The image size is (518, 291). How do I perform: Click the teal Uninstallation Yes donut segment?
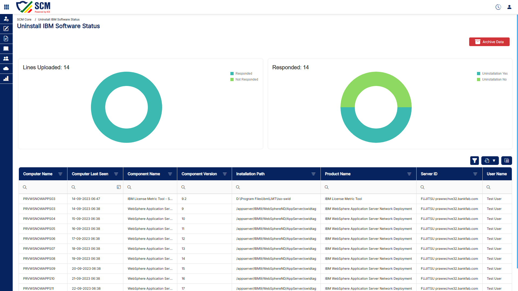tap(376, 136)
